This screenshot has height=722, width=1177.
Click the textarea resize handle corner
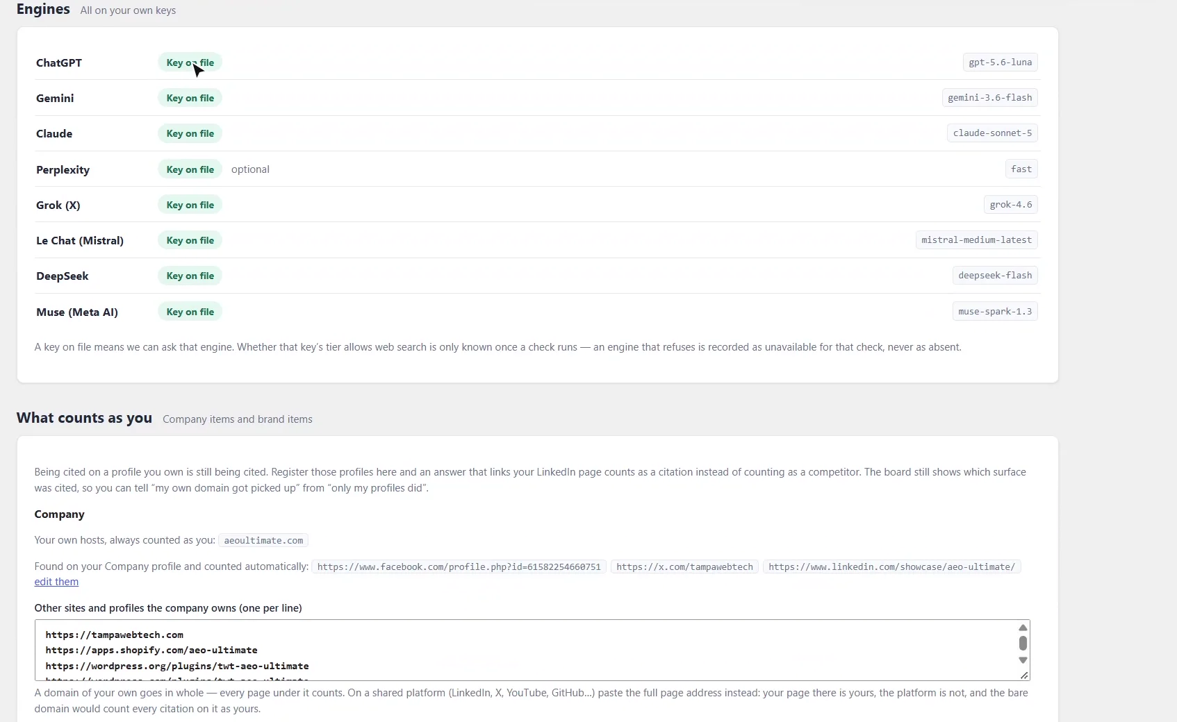tap(1024, 675)
